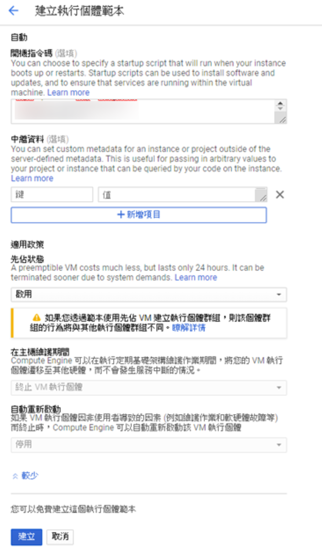Open the 先佔狀態 dropdown showing 啟用
Screen dimensions: 322x557
tap(149, 294)
